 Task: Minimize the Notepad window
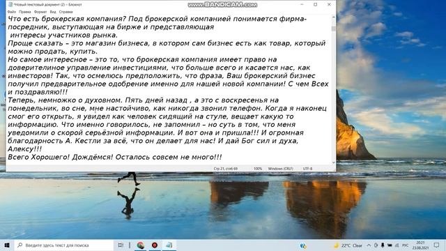pyautogui.click(x=302, y=5)
